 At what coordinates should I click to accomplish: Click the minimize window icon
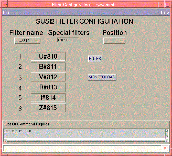point(160,5)
